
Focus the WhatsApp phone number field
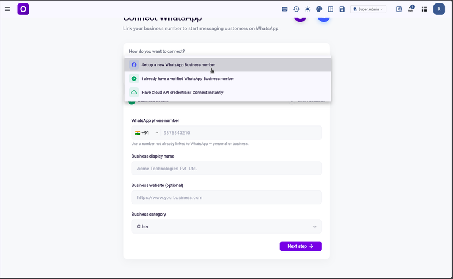click(x=241, y=133)
